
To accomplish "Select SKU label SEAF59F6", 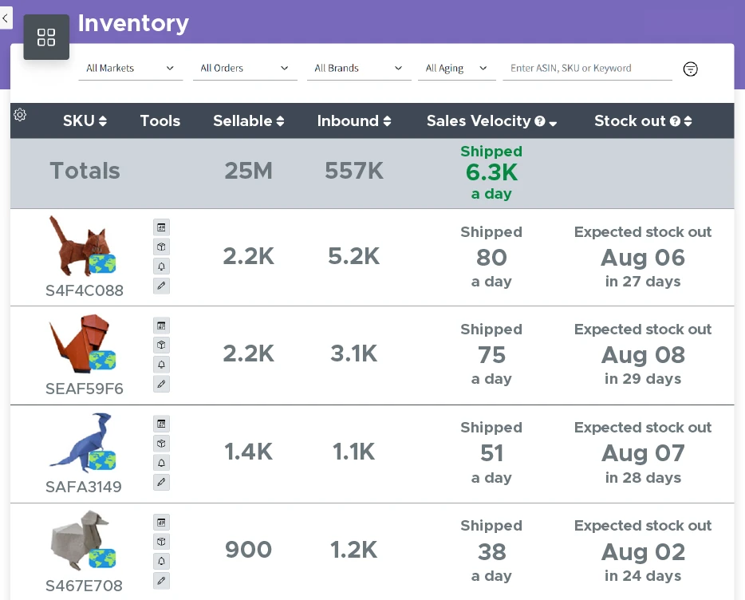I will tap(84, 389).
